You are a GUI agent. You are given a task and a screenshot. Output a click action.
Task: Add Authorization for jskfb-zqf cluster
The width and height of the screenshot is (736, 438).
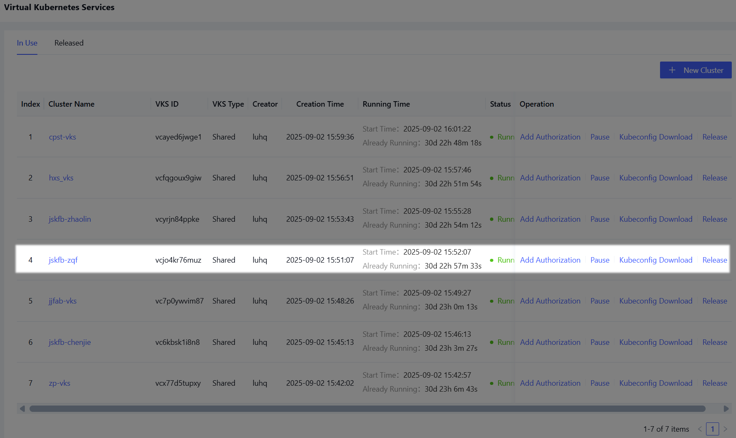click(550, 260)
